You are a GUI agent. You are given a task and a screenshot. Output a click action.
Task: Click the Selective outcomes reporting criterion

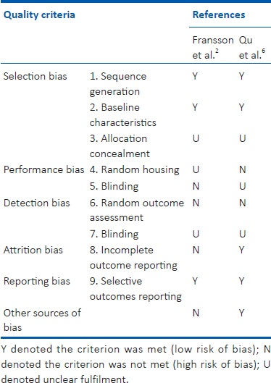[x=135, y=289]
